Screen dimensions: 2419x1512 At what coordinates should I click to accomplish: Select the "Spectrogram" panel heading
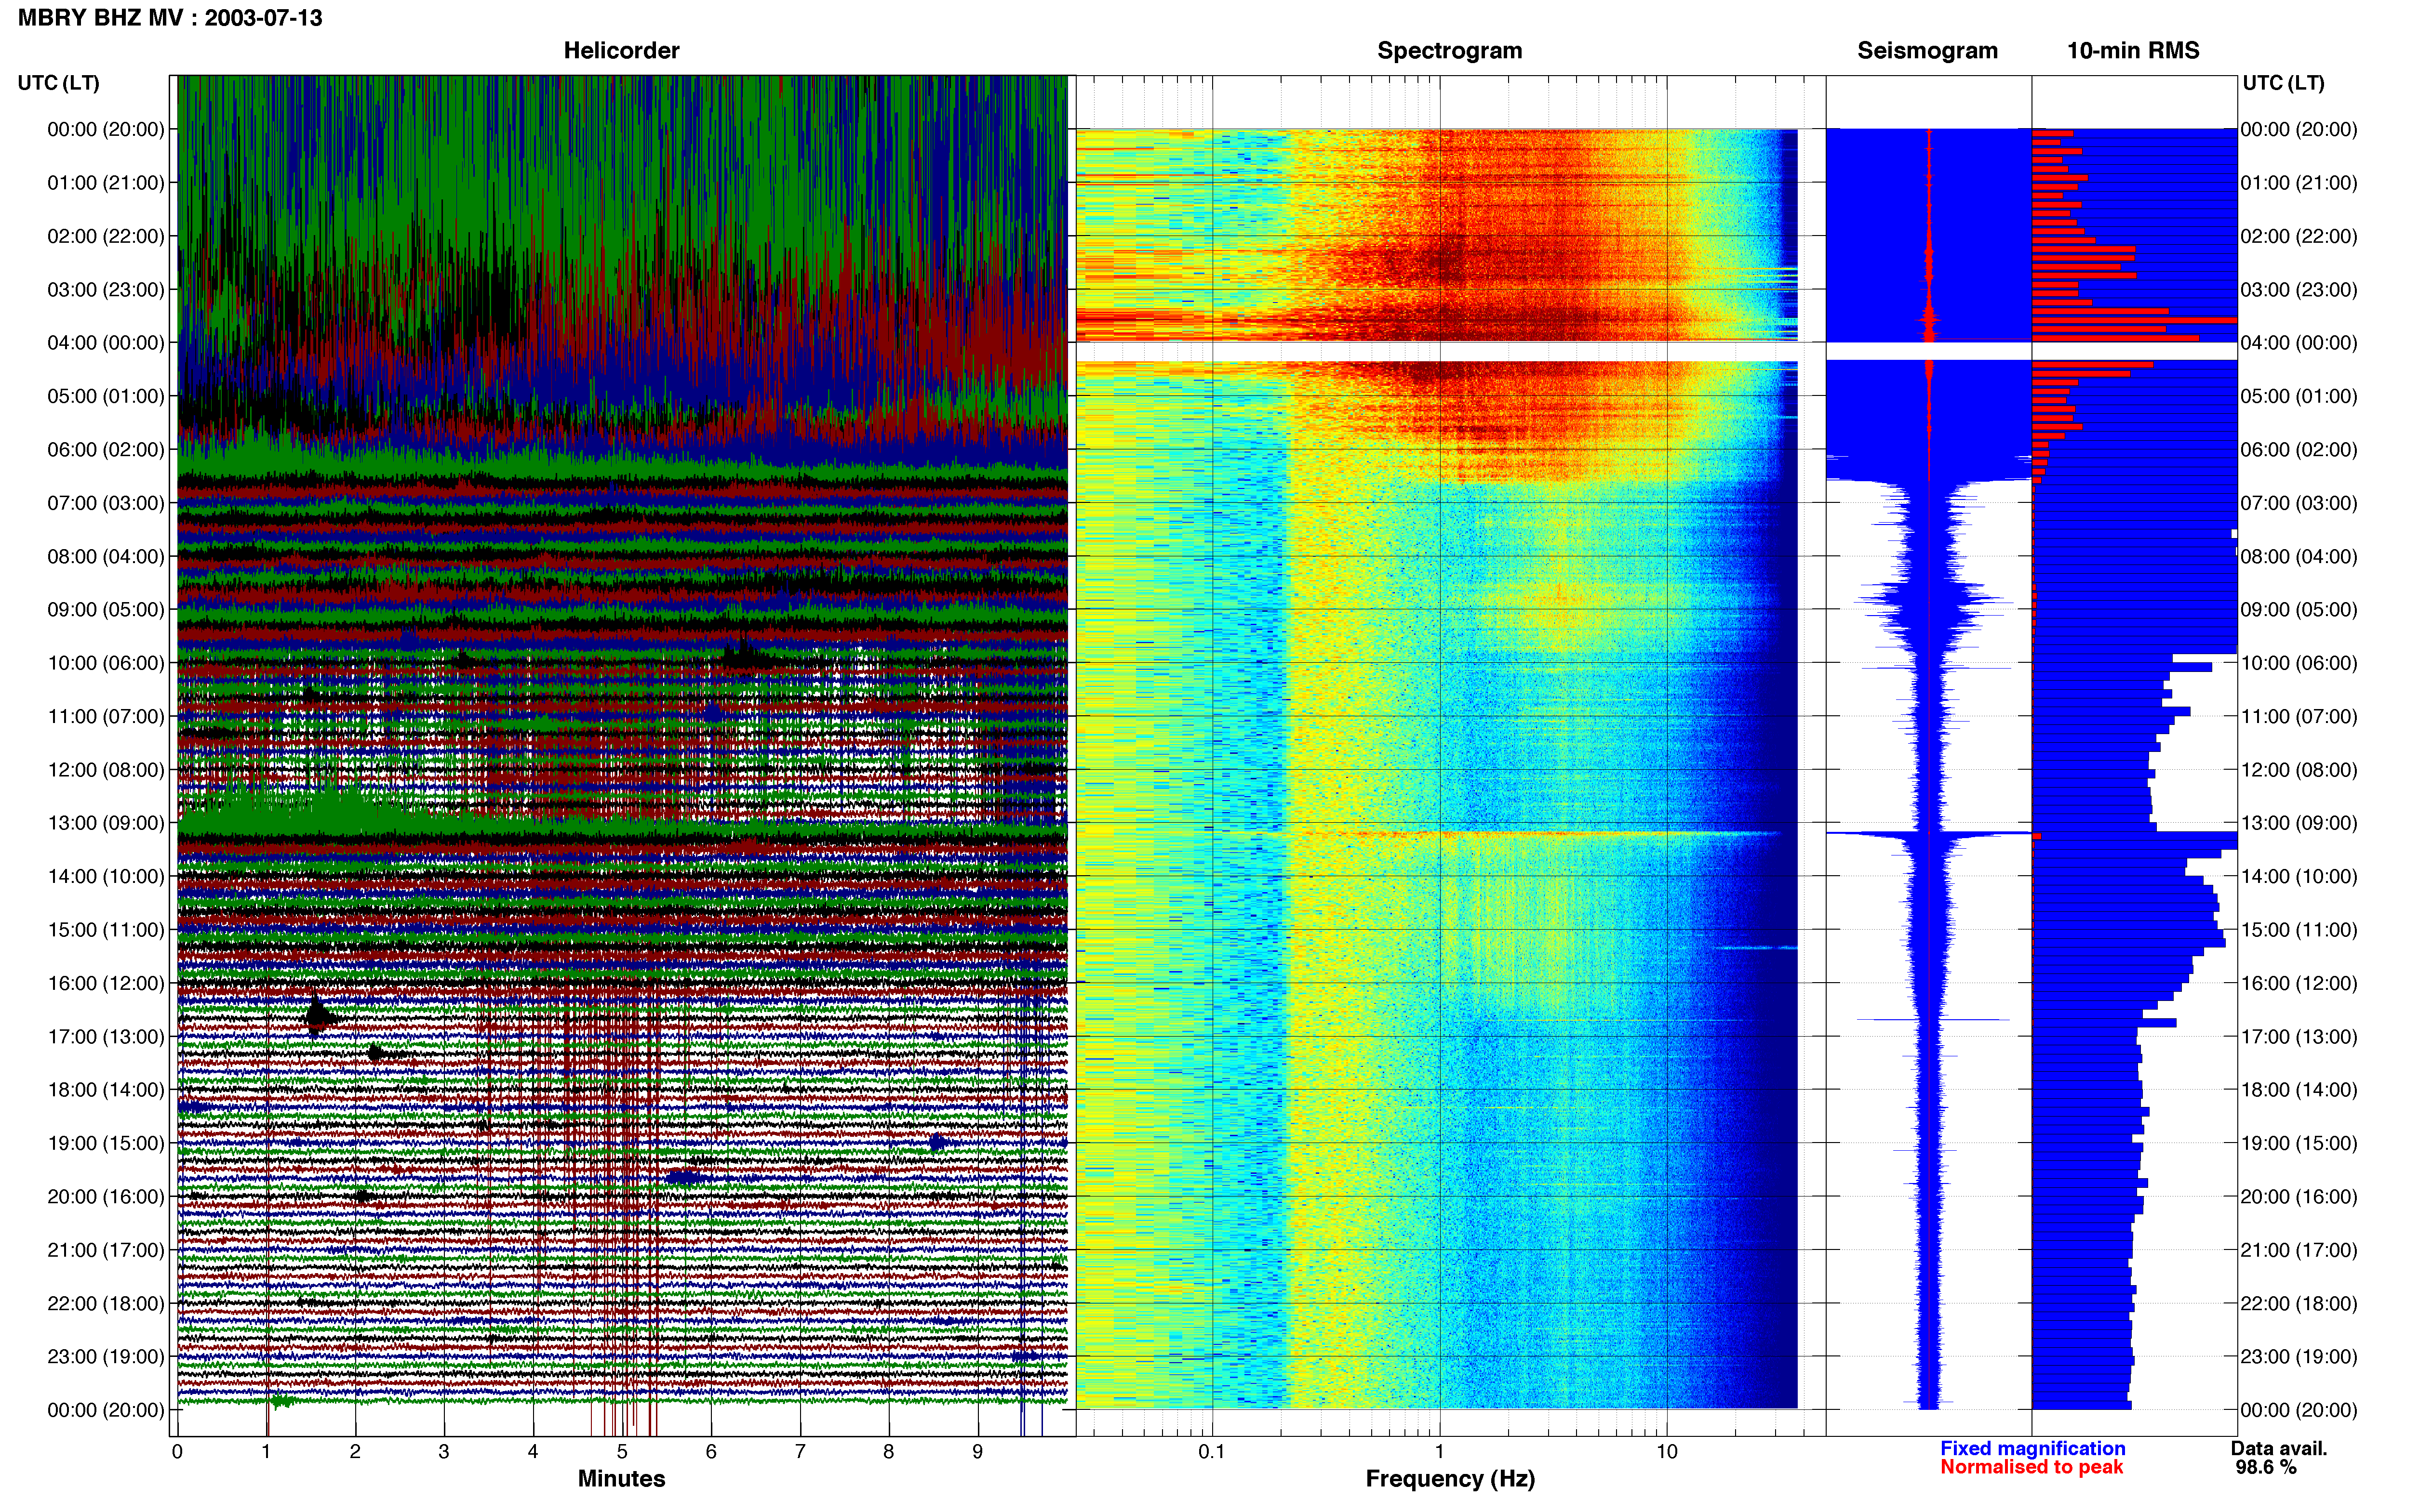tap(1450, 51)
